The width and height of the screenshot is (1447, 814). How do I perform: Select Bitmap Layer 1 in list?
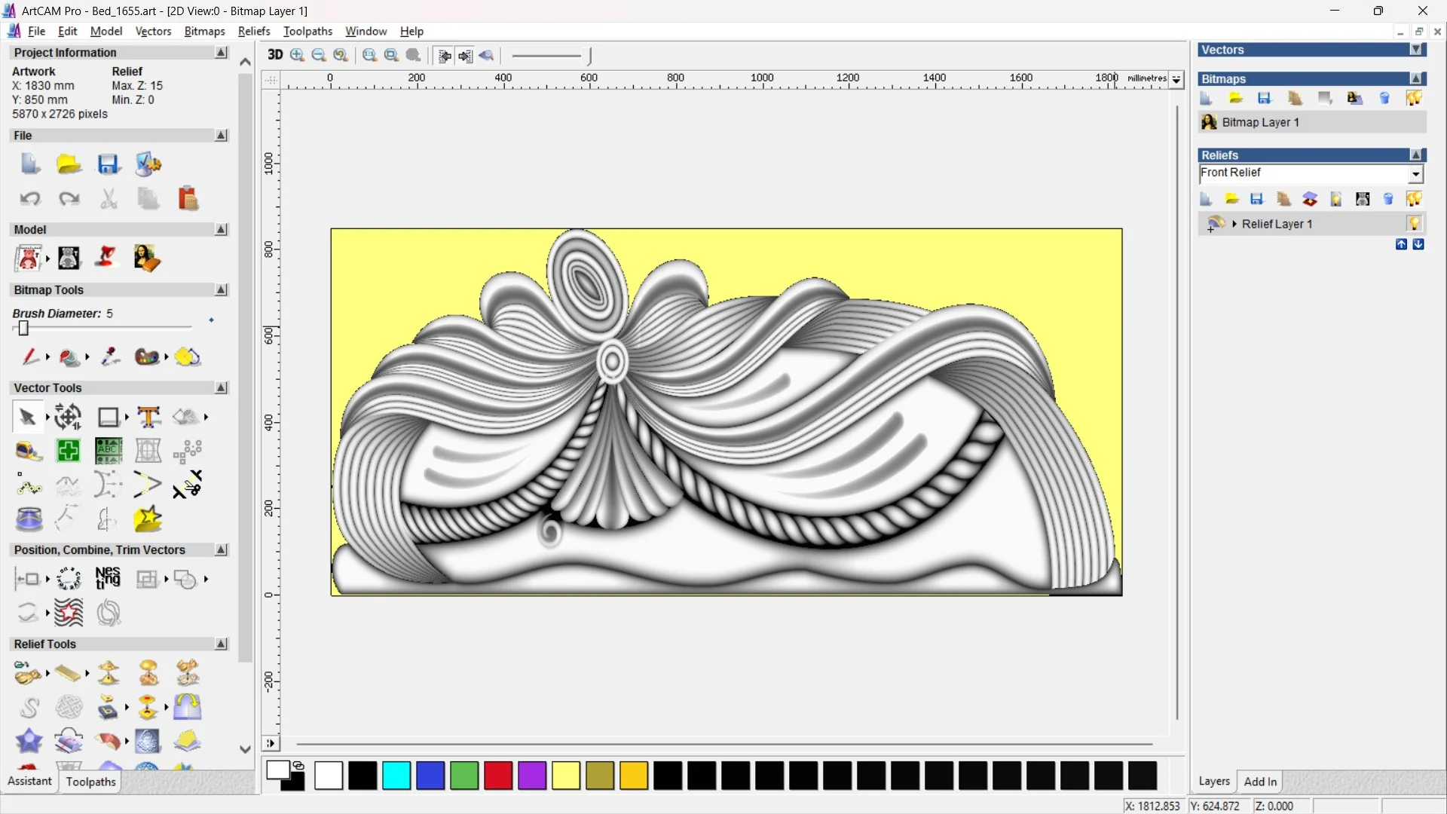[1260, 122]
